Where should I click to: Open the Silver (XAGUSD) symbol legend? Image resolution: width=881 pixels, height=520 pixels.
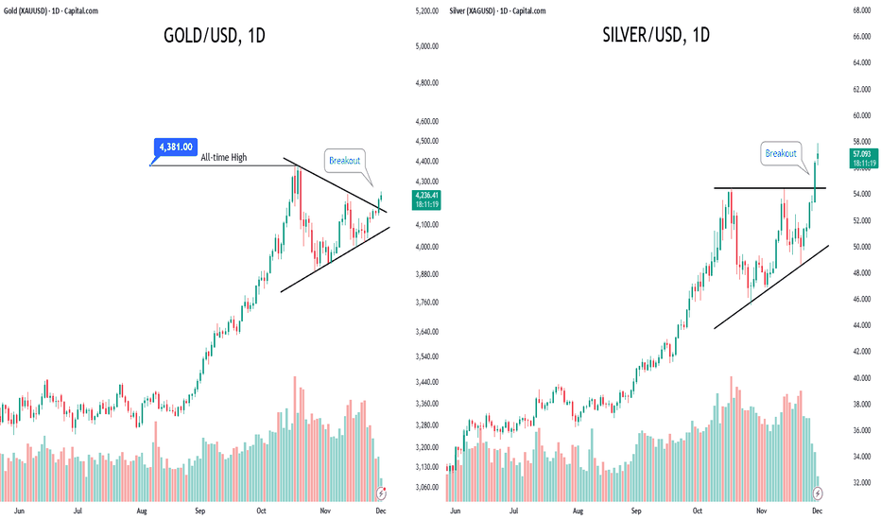click(x=503, y=10)
